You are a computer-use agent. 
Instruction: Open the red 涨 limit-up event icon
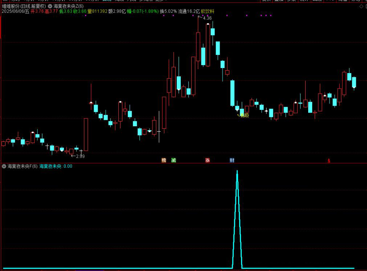[x=208, y=160]
